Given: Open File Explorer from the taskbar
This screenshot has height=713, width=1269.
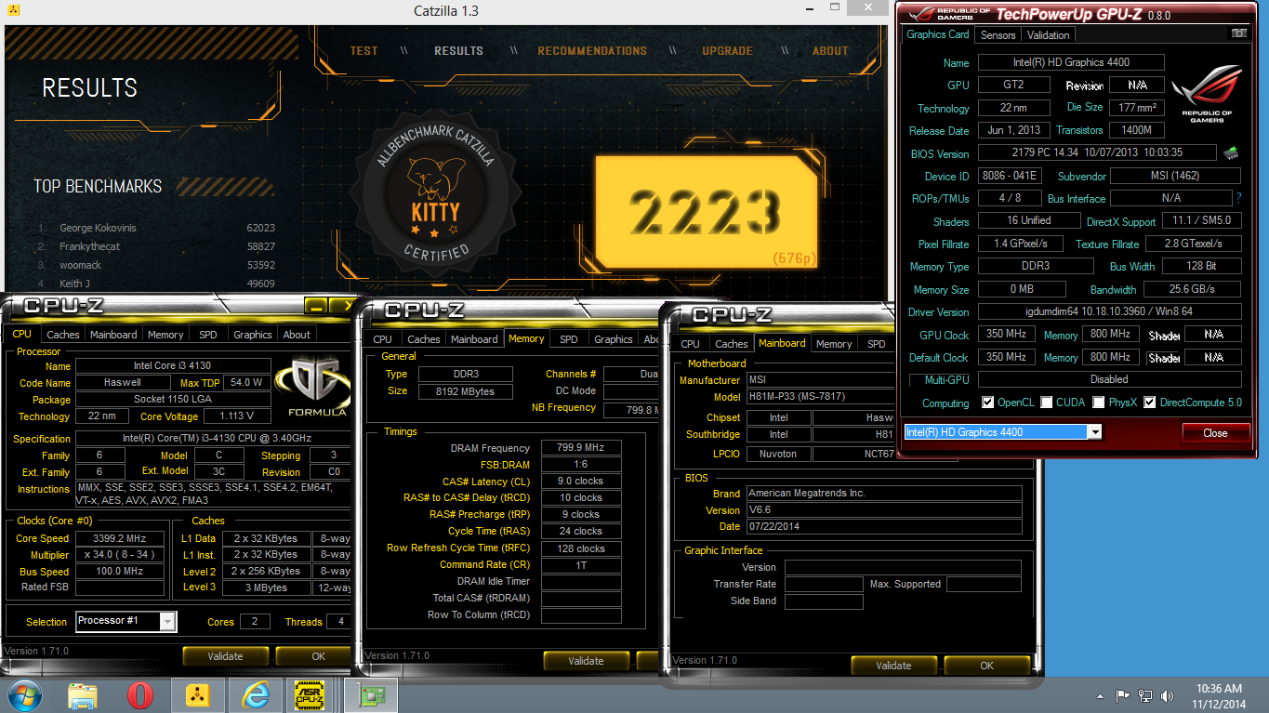Looking at the screenshot, I should tap(83, 695).
